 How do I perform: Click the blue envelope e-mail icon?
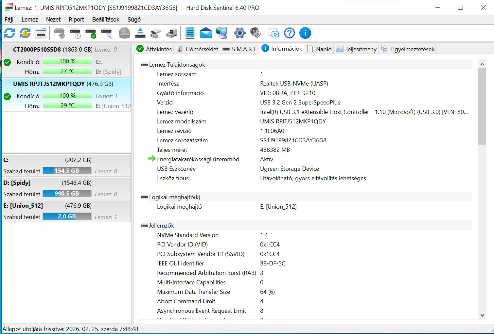tap(205, 33)
